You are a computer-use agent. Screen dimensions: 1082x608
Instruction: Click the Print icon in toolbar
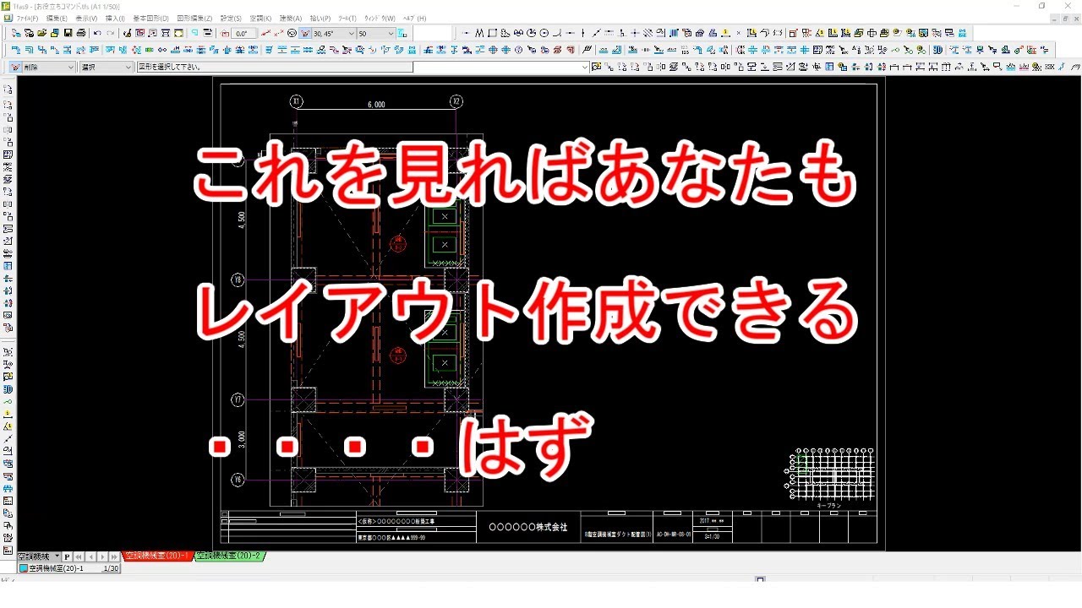(x=81, y=33)
